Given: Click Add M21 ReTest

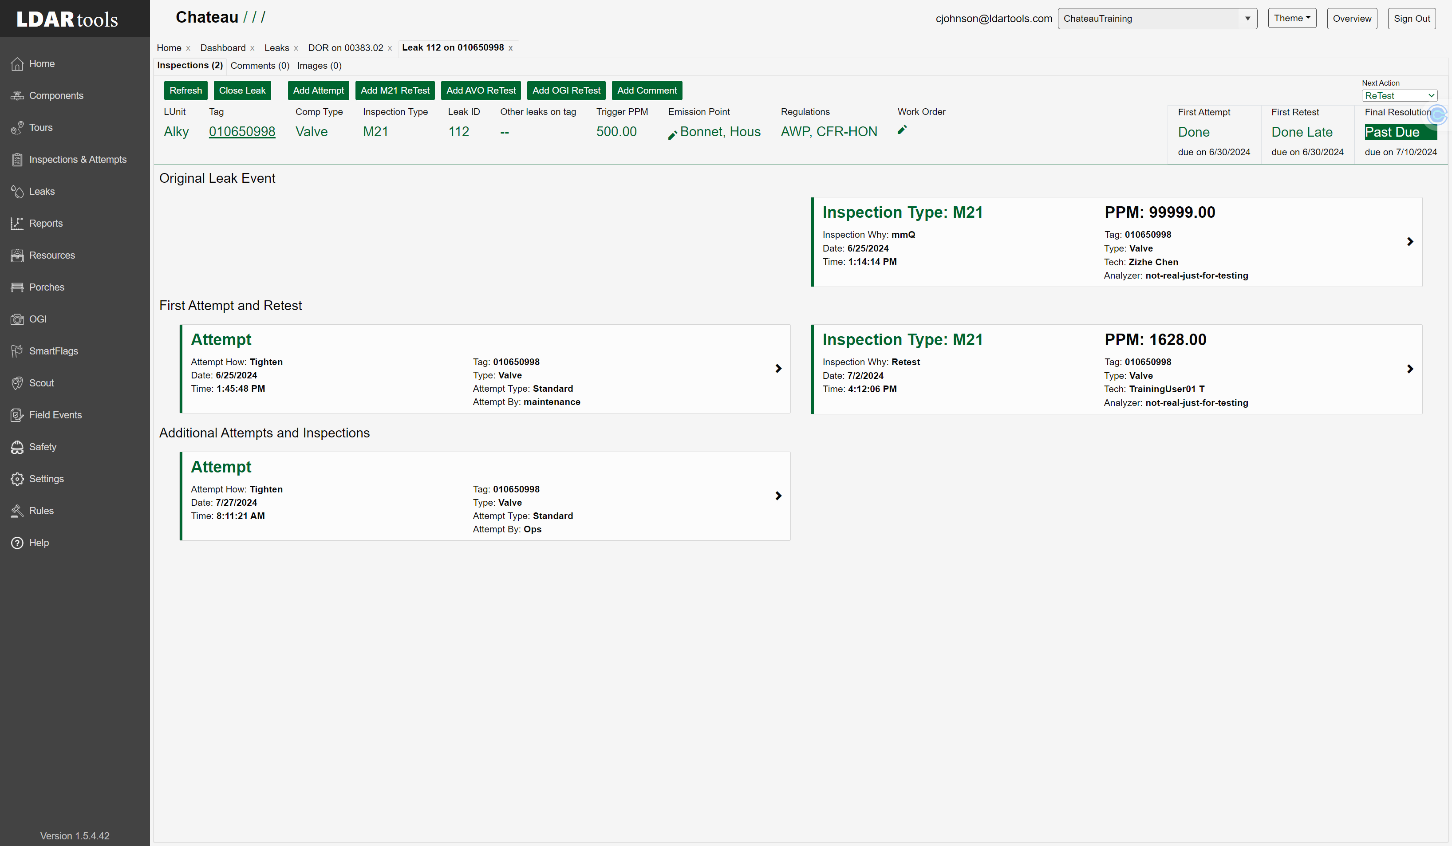Looking at the screenshot, I should 395,91.
